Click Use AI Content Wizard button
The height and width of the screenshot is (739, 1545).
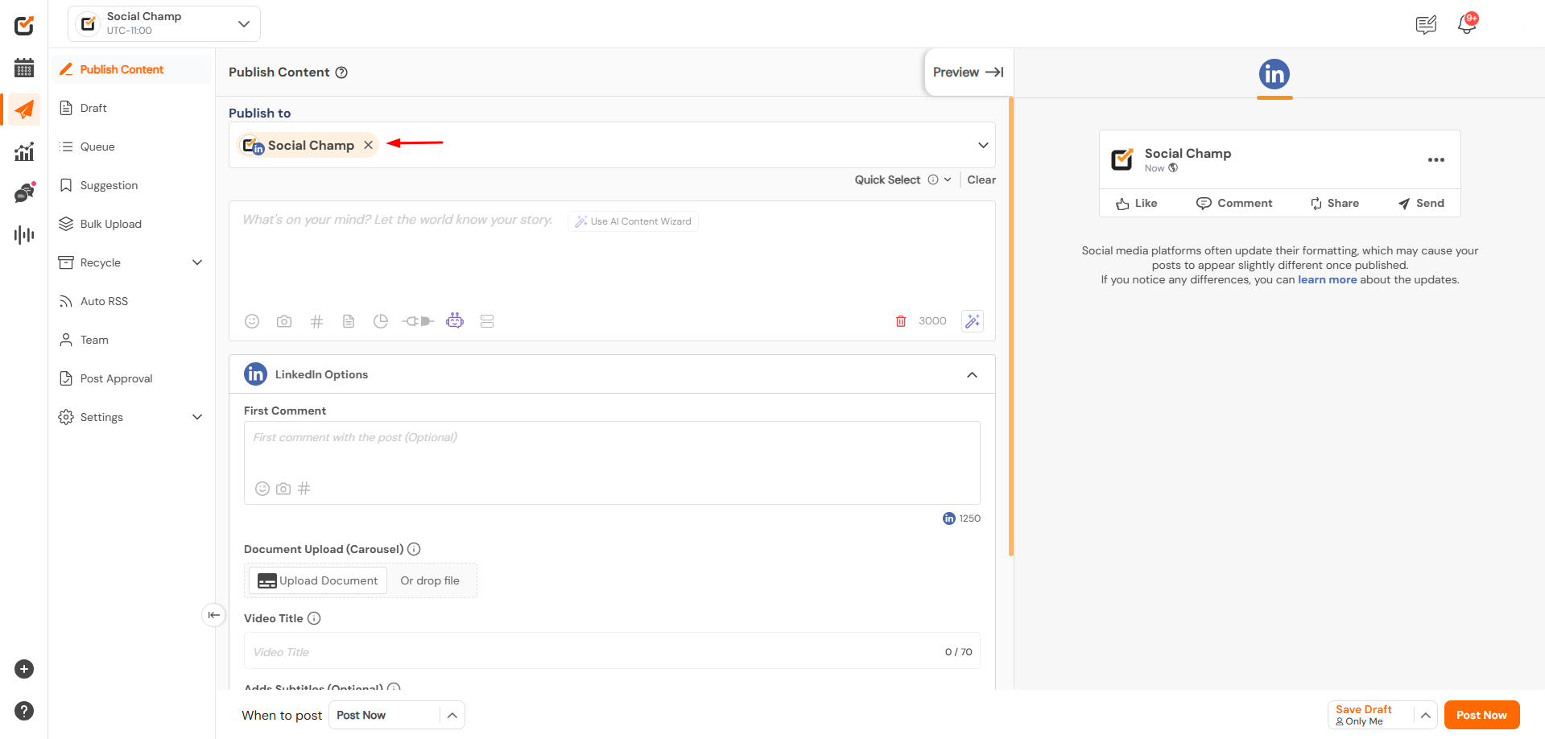[x=634, y=221]
